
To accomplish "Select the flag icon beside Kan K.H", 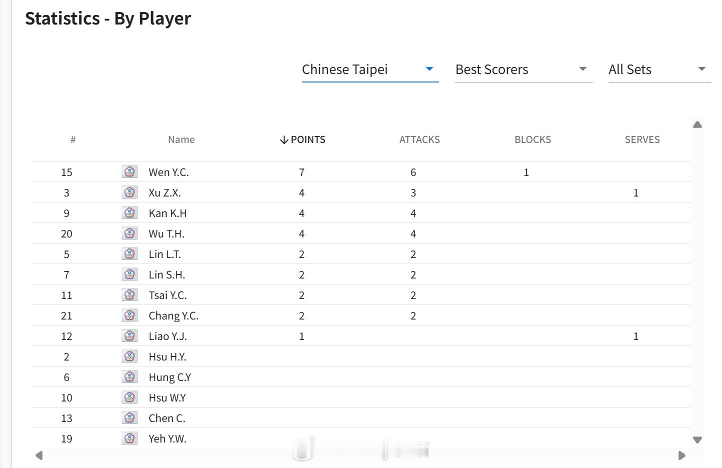I will pyautogui.click(x=129, y=213).
